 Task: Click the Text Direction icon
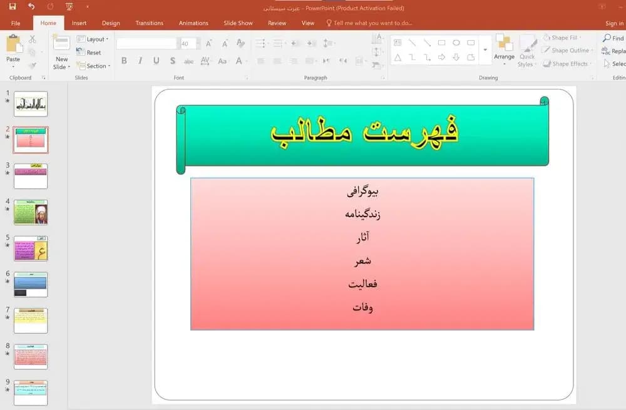(377, 38)
